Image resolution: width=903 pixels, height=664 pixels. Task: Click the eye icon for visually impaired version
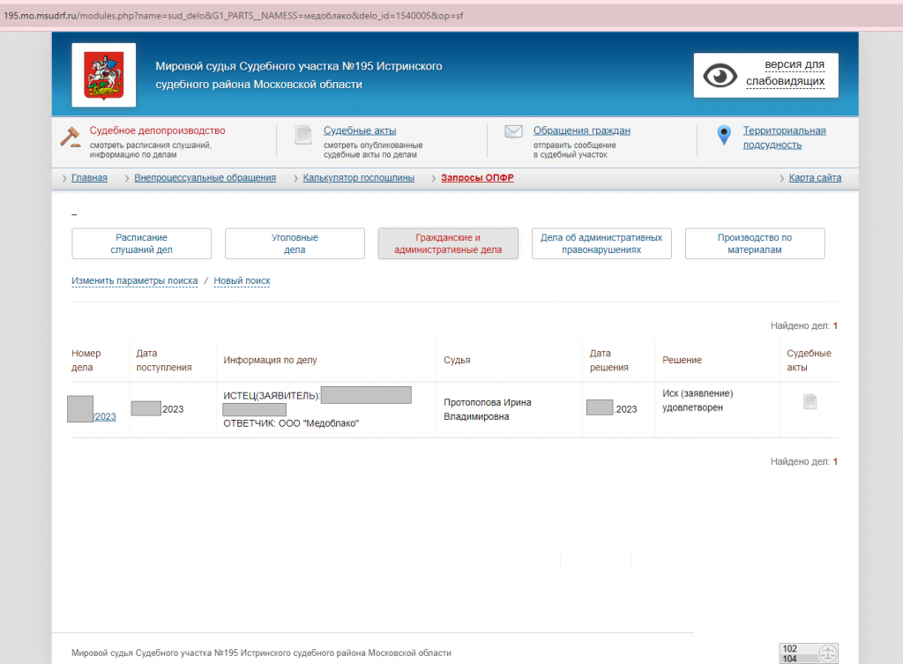(720, 76)
